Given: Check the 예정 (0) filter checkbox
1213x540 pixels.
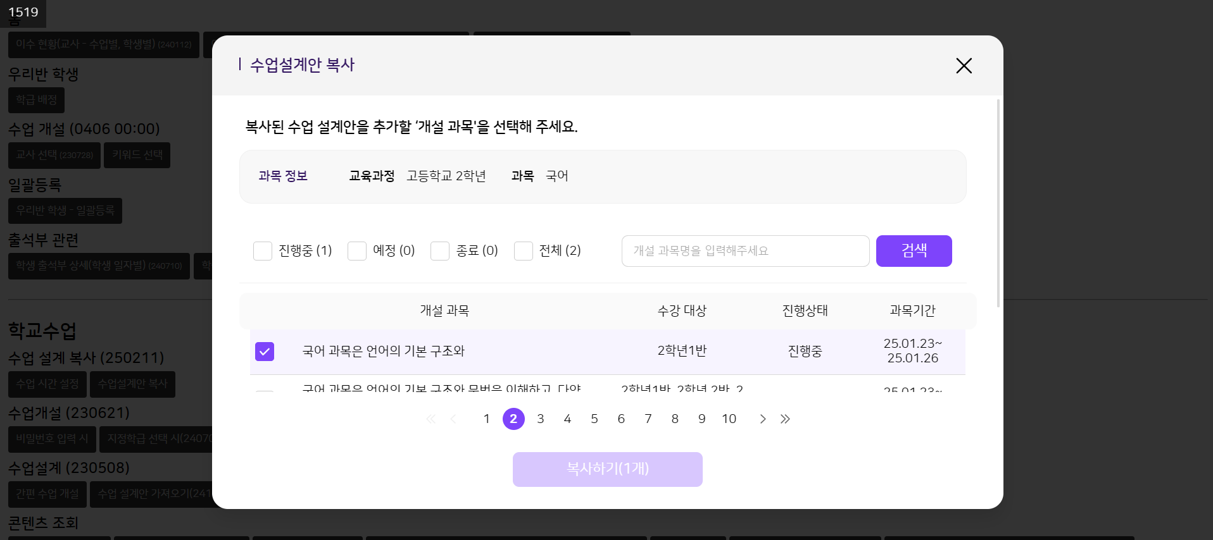Looking at the screenshot, I should pos(357,251).
